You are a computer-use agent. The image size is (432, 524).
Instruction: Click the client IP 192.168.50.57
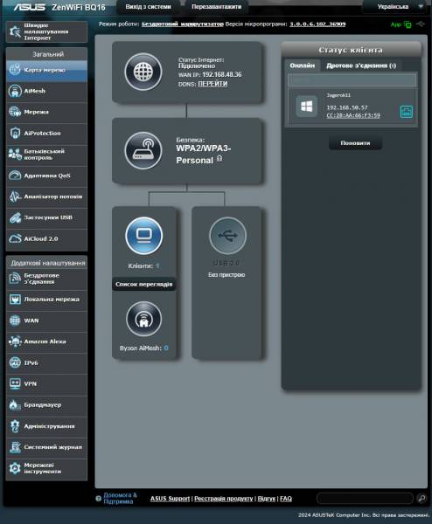point(347,107)
